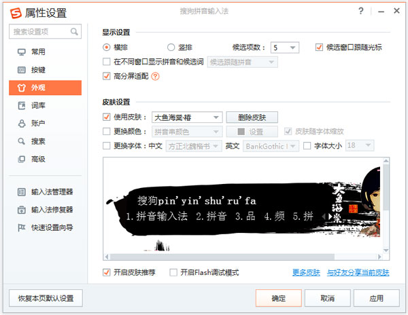Open the 词库 (Dictionary) settings section
The width and height of the screenshot is (408, 315).
(x=38, y=105)
